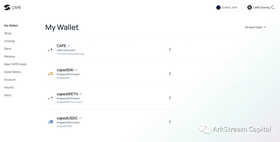
Task: Click the CAPE native asset icon
Action: [51, 49]
